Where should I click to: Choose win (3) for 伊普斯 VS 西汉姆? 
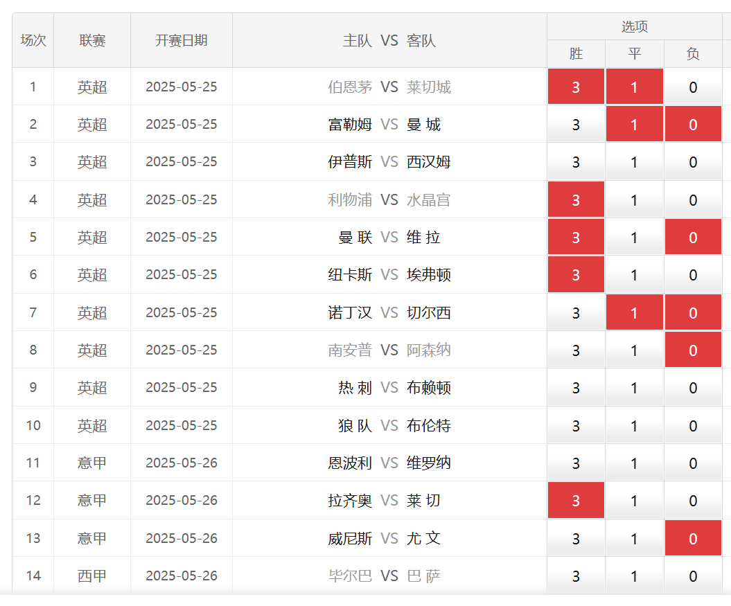pyautogui.click(x=576, y=162)
